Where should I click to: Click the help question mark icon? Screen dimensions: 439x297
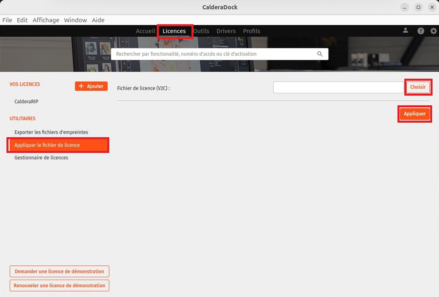pyautogui.click(x=420, y=31)
